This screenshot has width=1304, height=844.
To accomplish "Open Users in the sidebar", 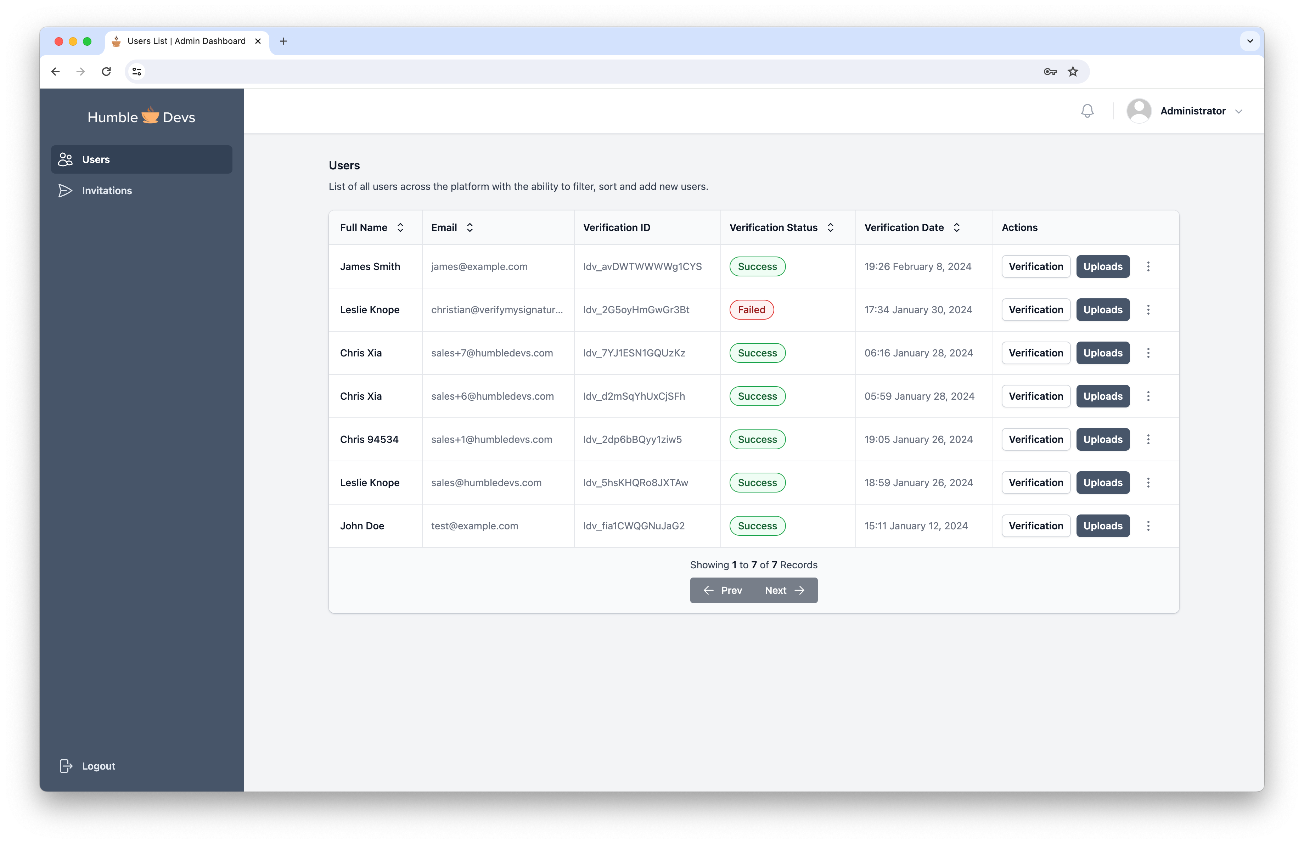I will 141,159.
